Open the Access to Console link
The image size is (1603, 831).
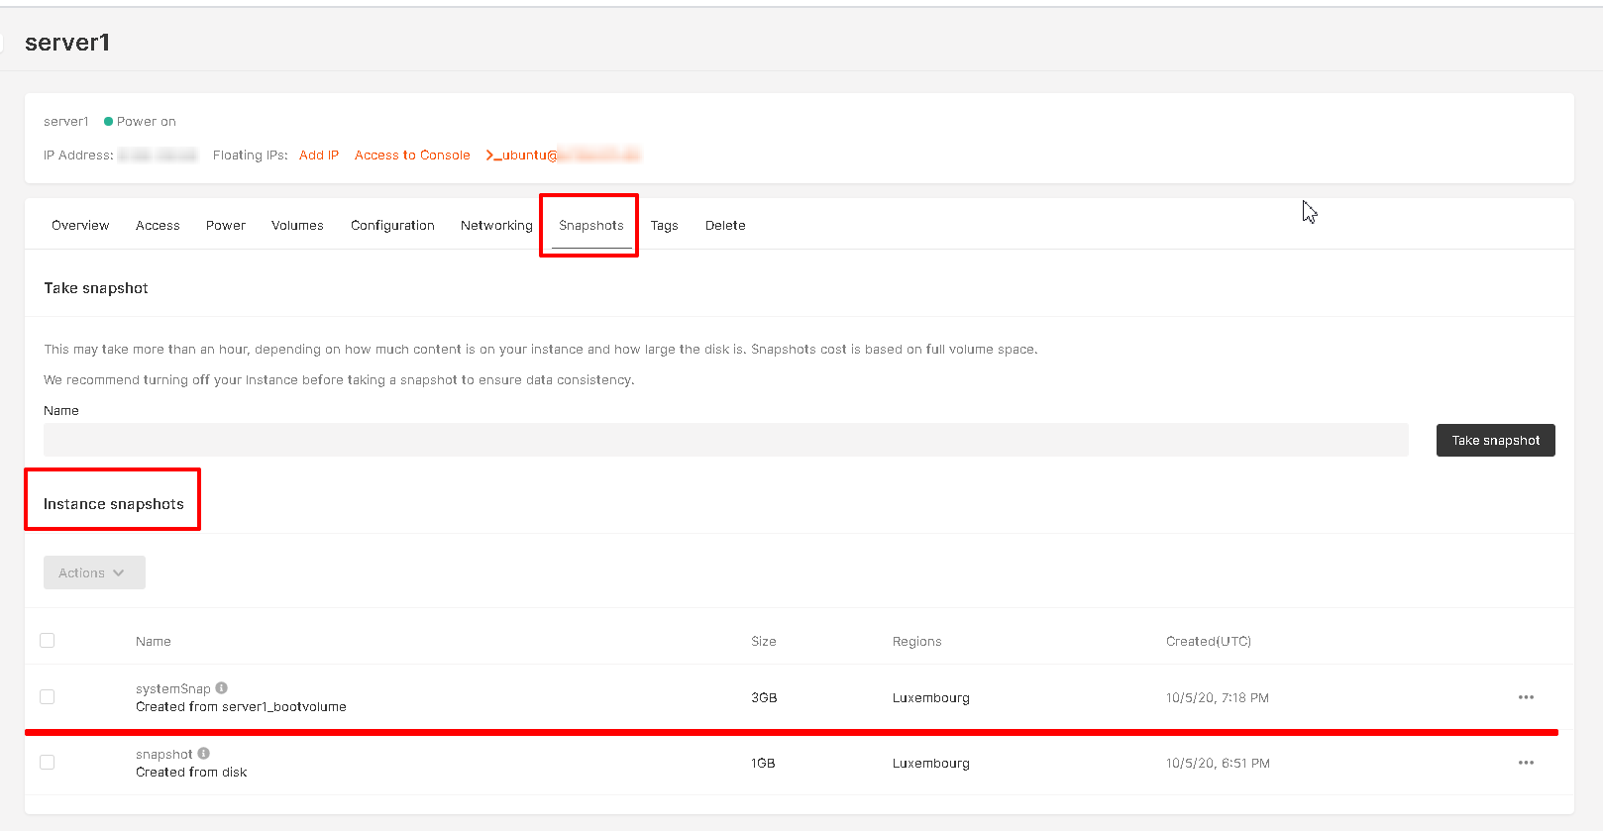pyautogui.click(x=412, y=156)
